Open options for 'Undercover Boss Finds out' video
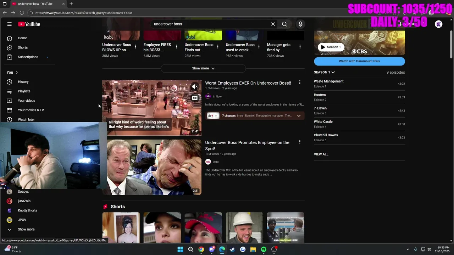 218,46
